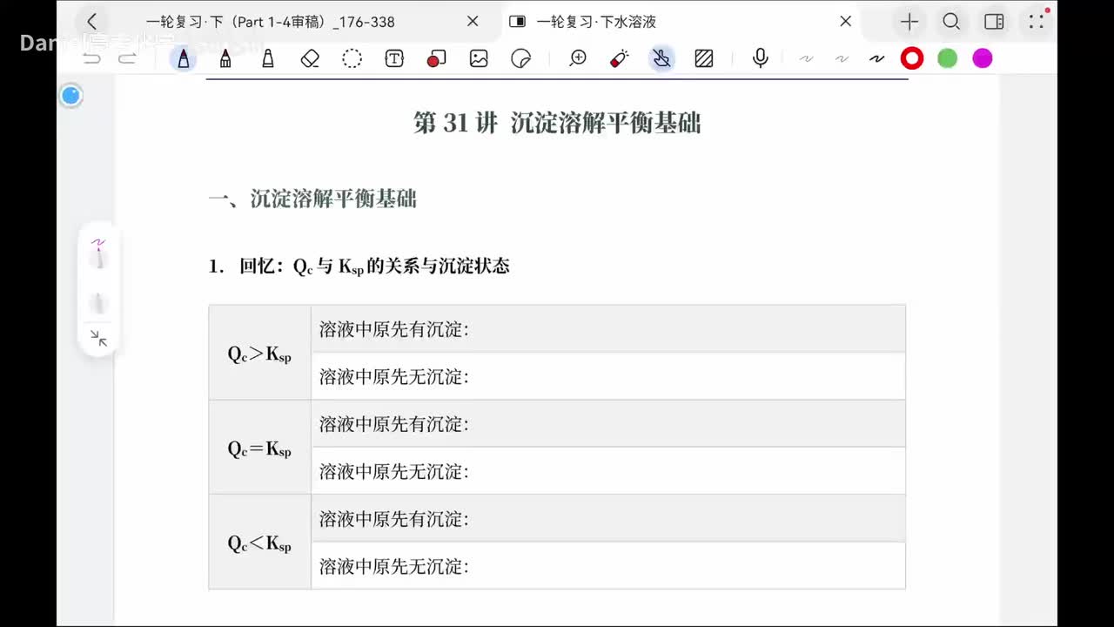
Task: Click 溶液中原先有沉淀 in the Qc＜Ksp row
Action: click(394, 519)
